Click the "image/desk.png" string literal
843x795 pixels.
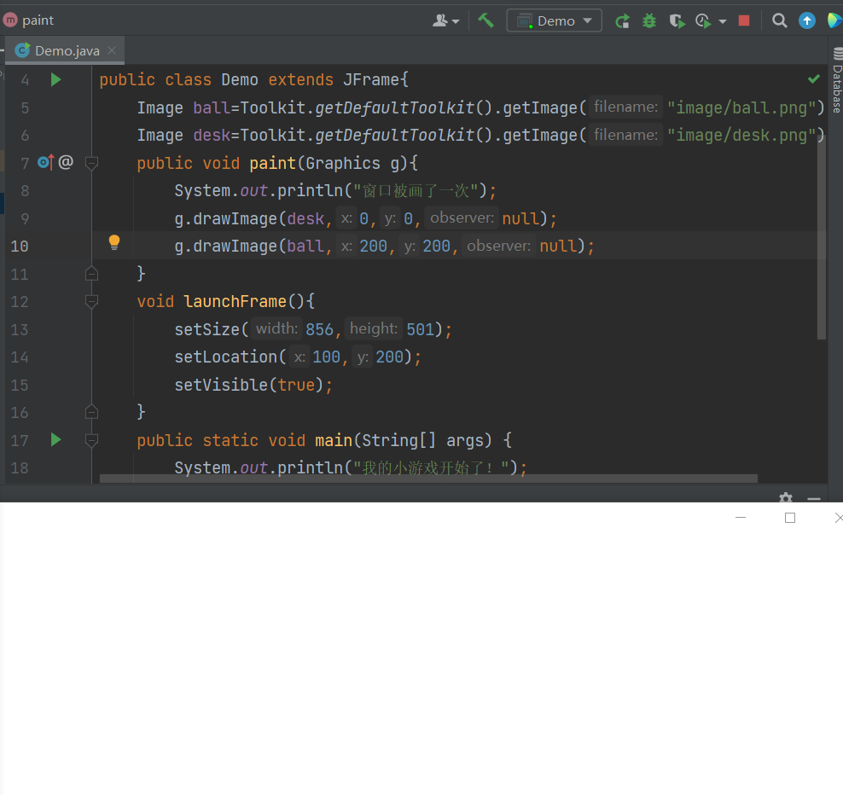[742, 135]
